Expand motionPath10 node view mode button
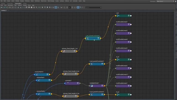Viewport: 177px width, 100px height. point(47,74)
